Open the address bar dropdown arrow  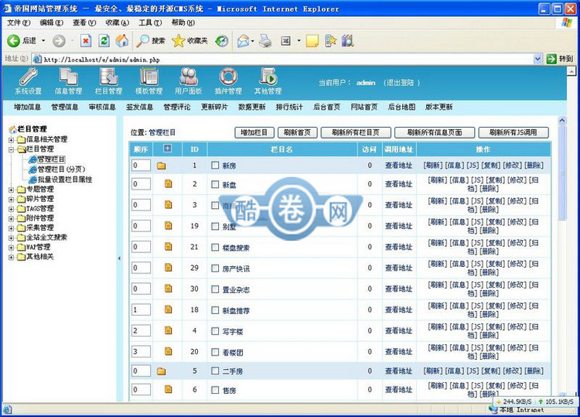point(537,59)
